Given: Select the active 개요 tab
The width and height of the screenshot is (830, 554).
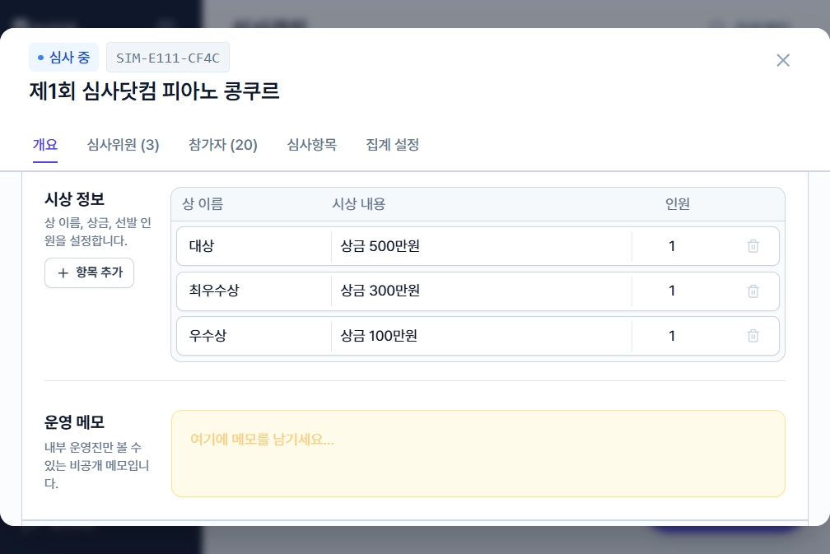Looking at the screenshot, I should tap(45, 145).
